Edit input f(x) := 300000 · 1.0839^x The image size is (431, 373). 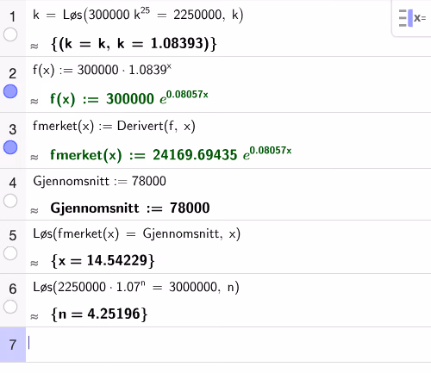coord(102,70)
